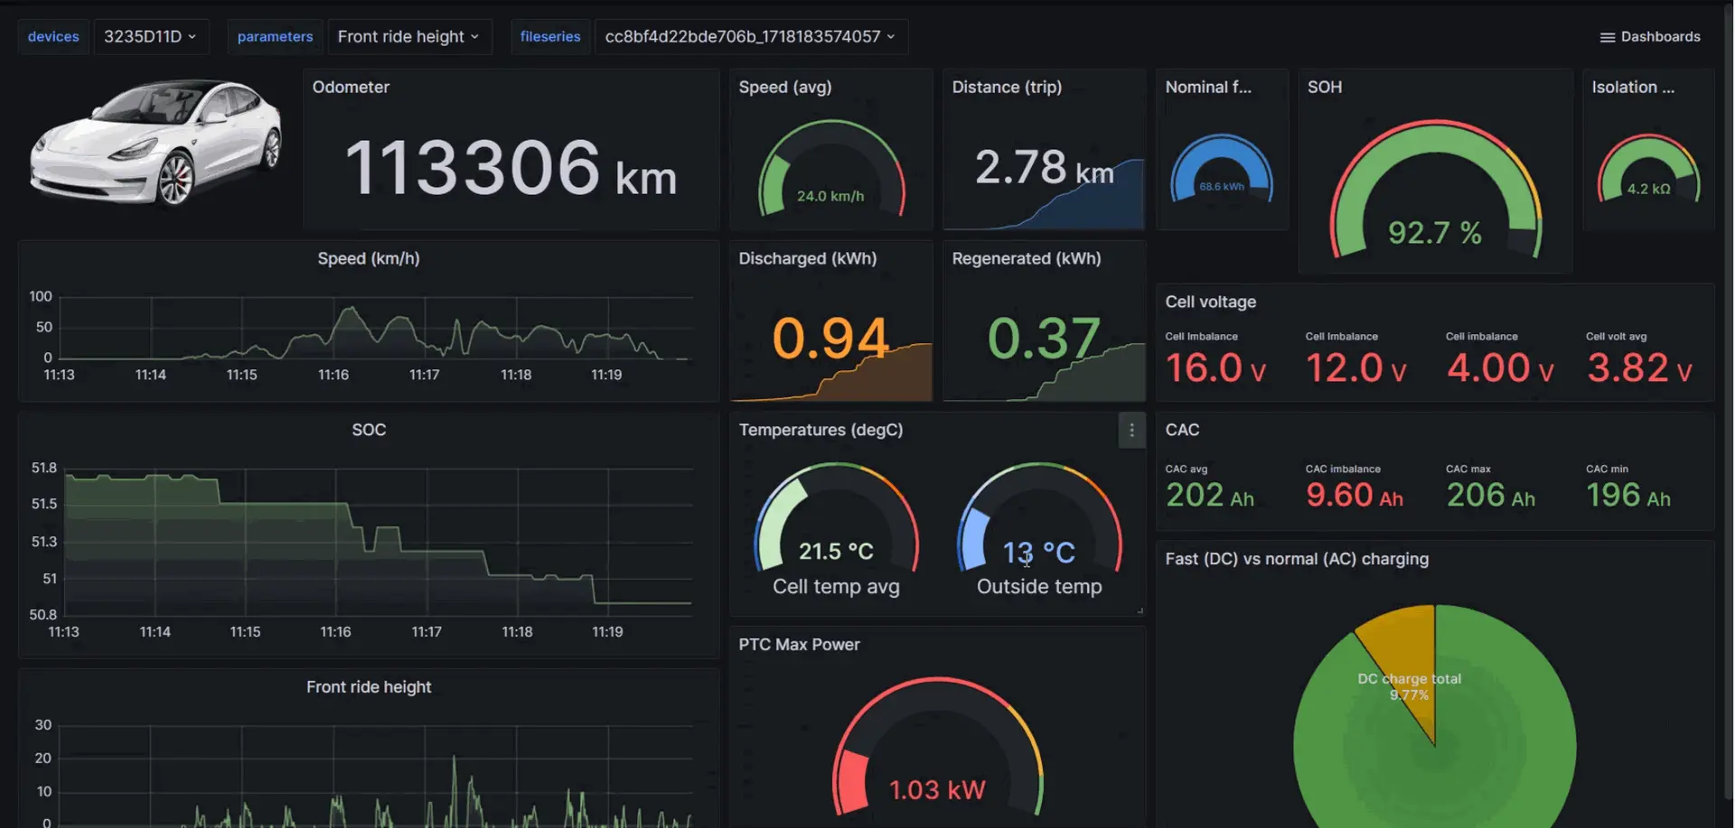Open the Dashboards hamburger menu icon

tap(1607, 37)
